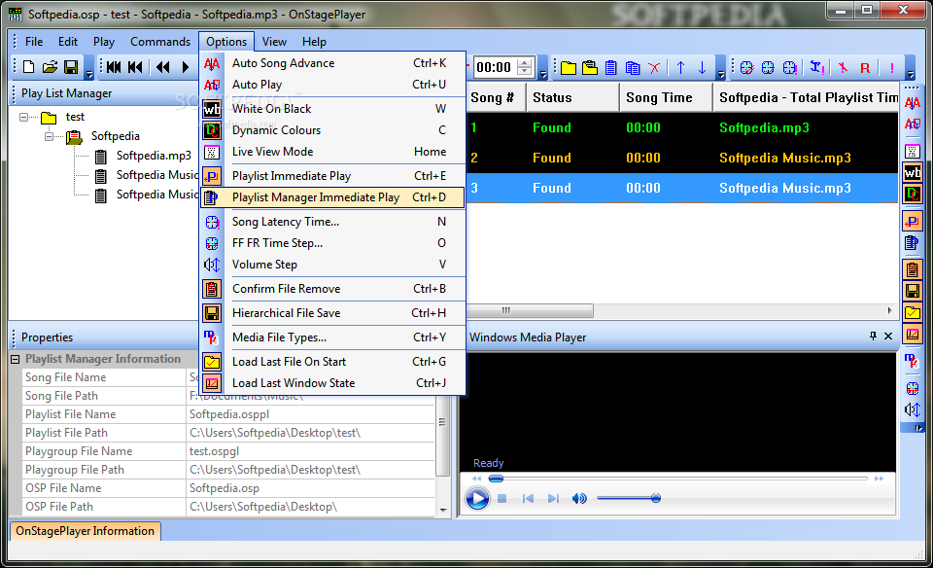933x568 pixels.
Task: Toggle Load Last Window State option
Action: tap(332, 383)
